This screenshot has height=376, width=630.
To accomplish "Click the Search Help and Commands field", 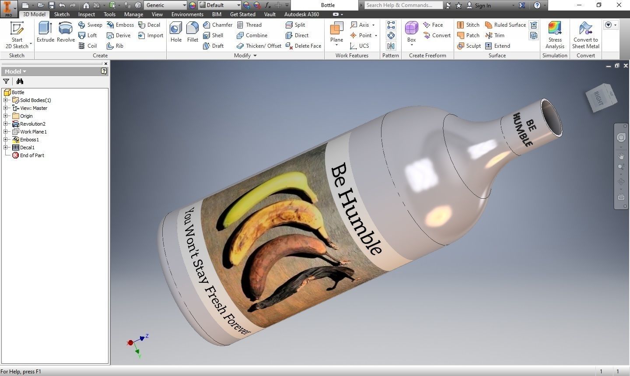I will [403, 5].
